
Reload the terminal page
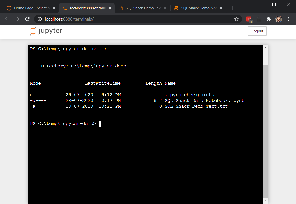(27, 19)
